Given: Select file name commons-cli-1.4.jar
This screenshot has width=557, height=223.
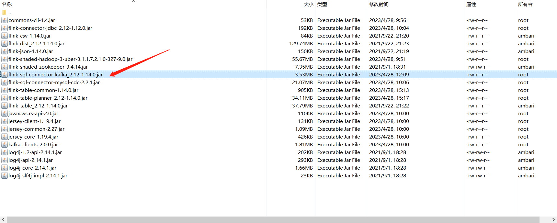Looking at the screenshot, I should pos(32,20).
